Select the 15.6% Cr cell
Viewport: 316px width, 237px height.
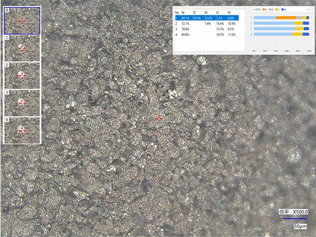click(x=220, y=24)
